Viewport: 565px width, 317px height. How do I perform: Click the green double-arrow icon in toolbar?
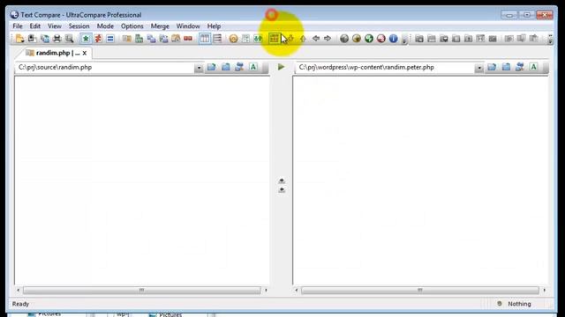258,39
